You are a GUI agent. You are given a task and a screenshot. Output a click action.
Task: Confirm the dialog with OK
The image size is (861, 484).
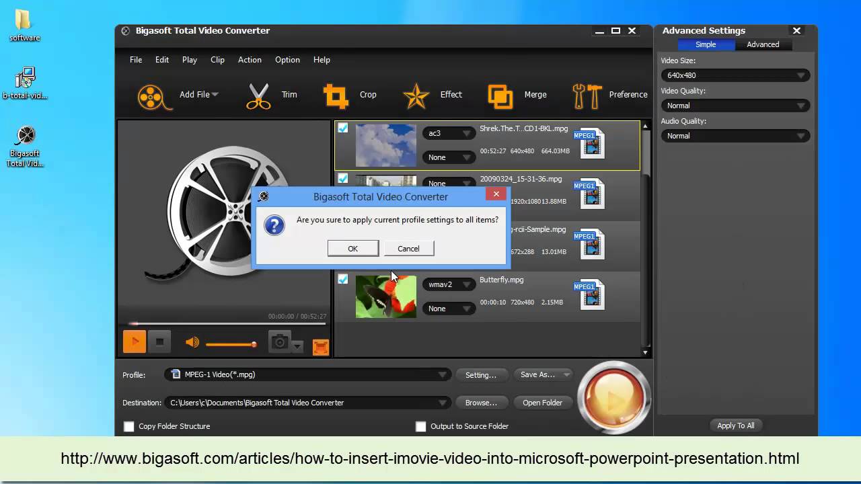[352, 249]
